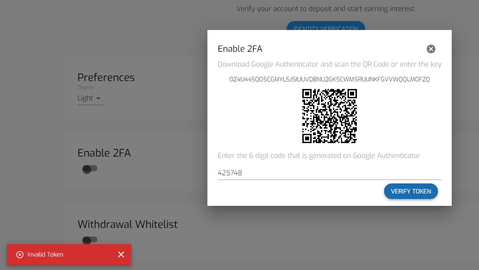Image resolution: width=479 pixels, height=270 pixels.
Task: Toggle the Enable 2FA switch
Action: [90, 169]
